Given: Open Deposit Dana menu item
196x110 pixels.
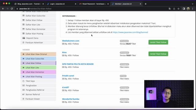Looking at the screenshot, I should [x=38, y=38].
